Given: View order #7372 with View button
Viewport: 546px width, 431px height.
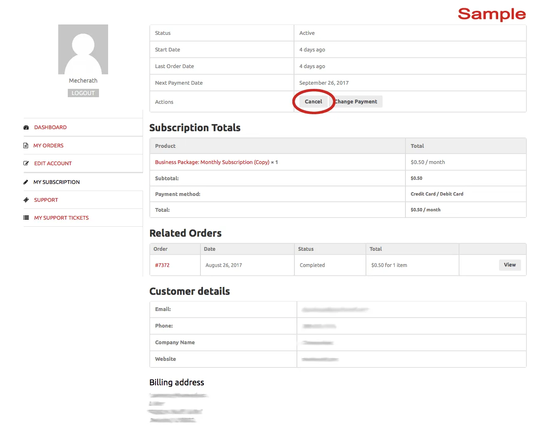Looking at the screenshot, I should (x=510, y=265).
